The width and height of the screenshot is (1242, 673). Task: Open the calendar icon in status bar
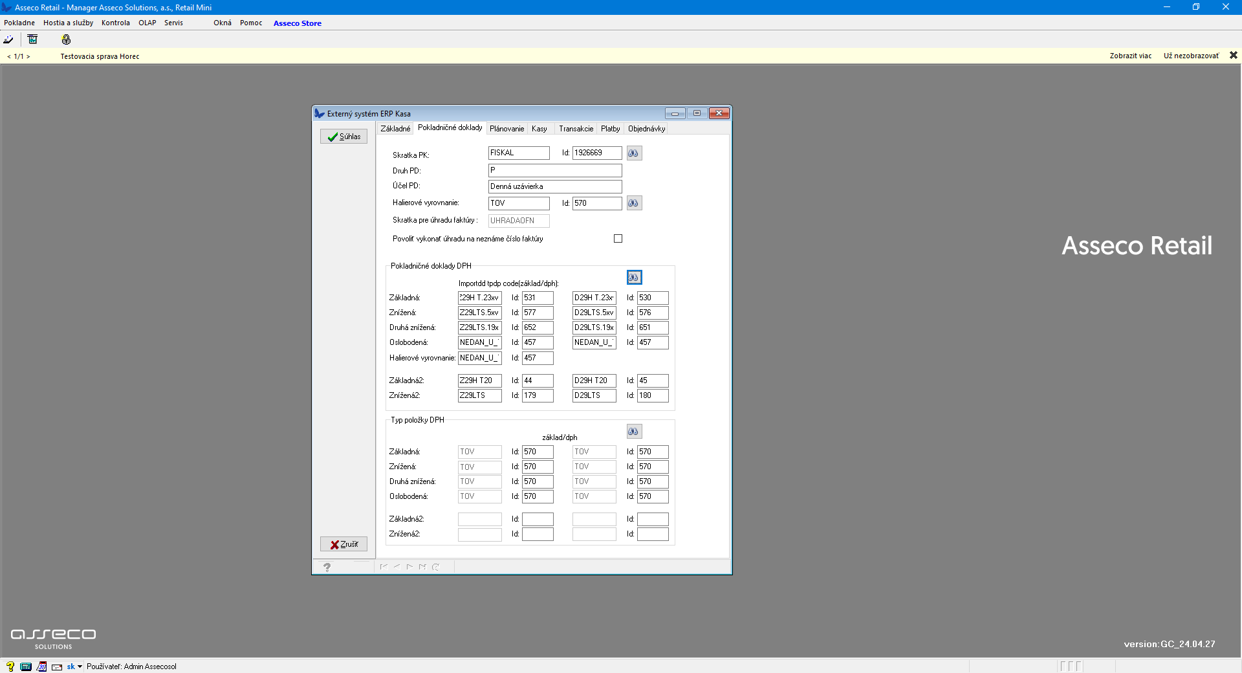pyautogui.click(x=41, y=667)
